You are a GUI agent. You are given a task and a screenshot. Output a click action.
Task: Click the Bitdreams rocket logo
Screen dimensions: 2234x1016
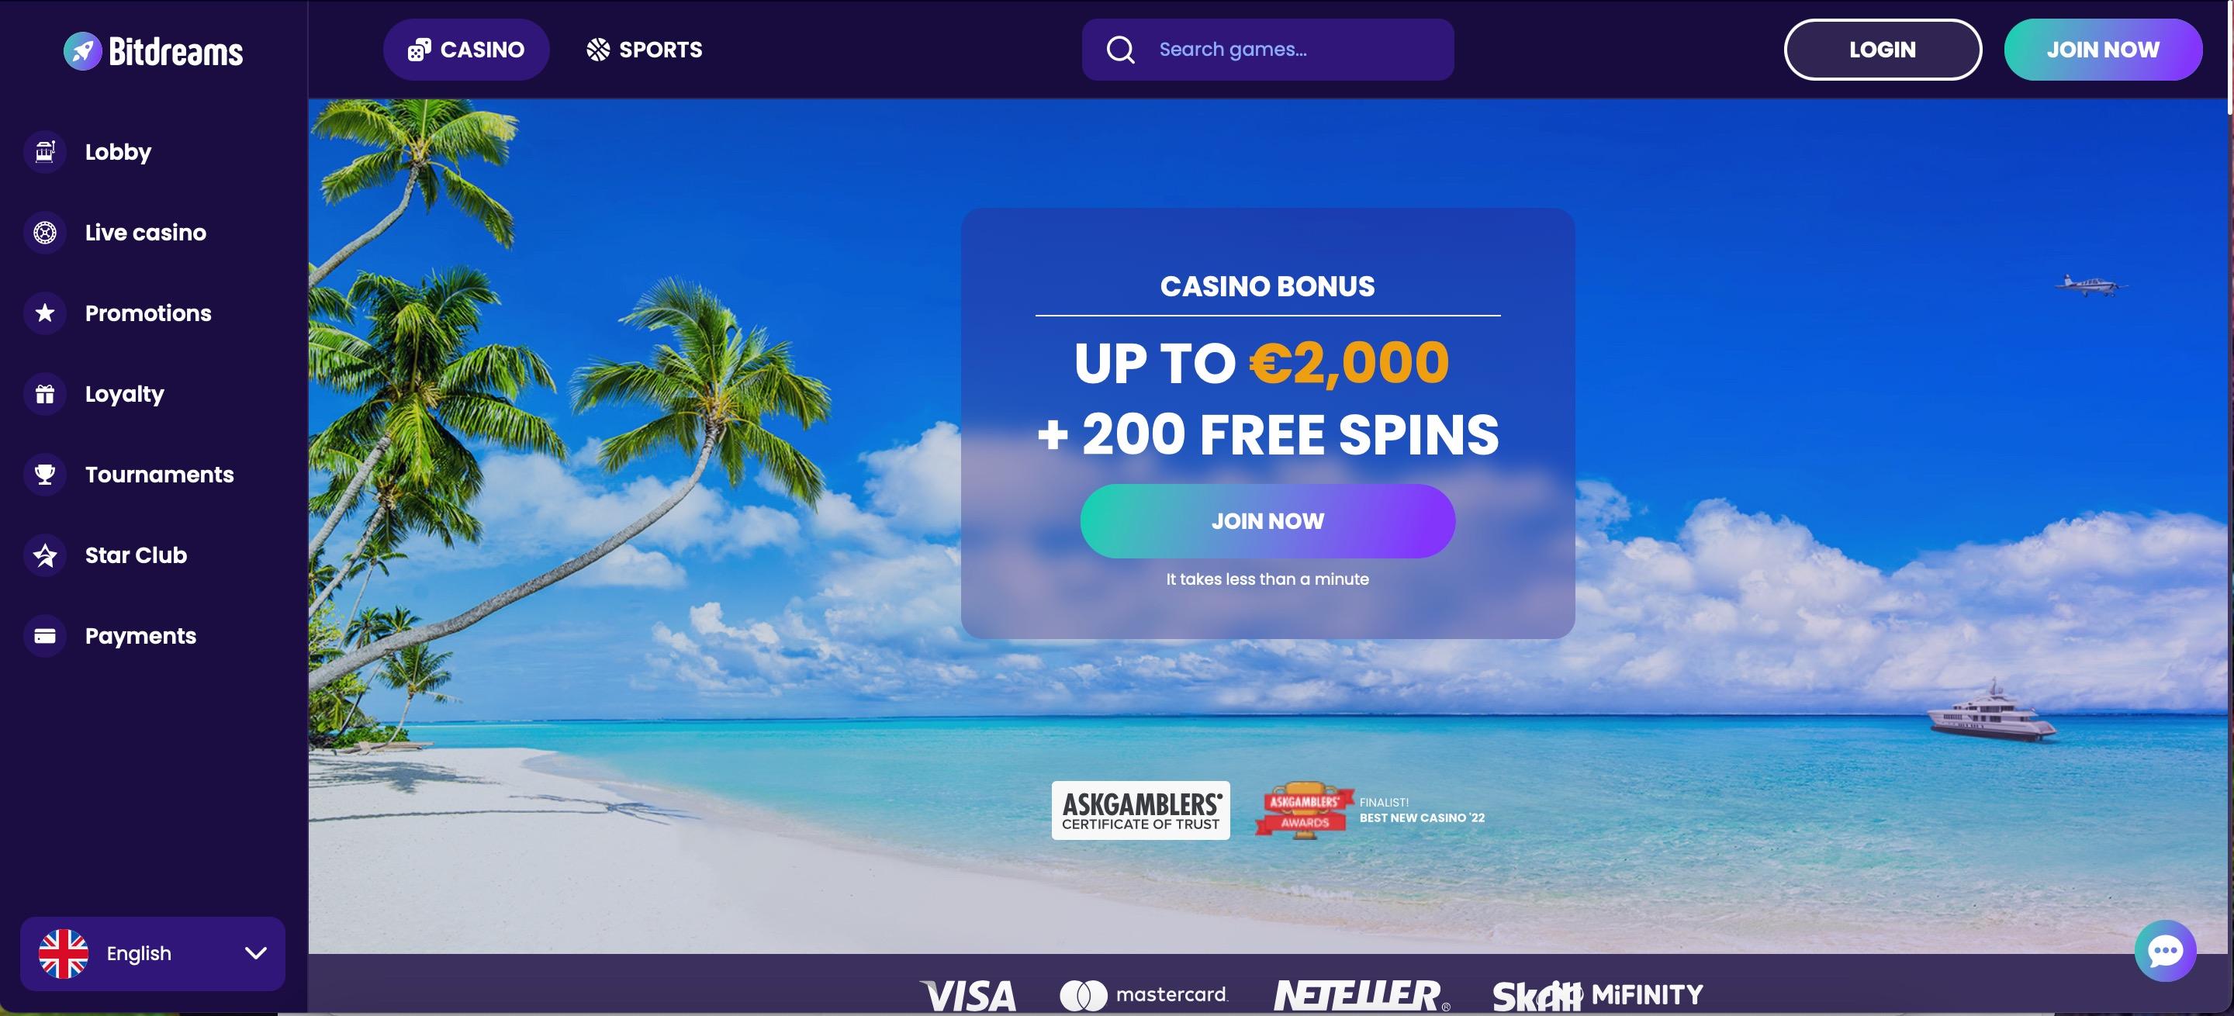point(82,51)
